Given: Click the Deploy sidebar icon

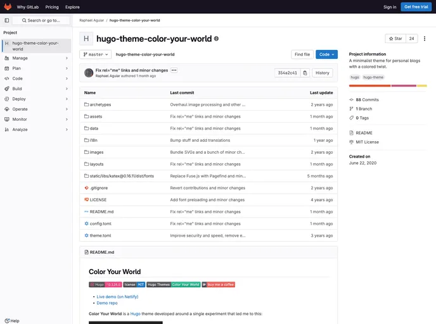Looking at the screenshot, I should (7, 99).
